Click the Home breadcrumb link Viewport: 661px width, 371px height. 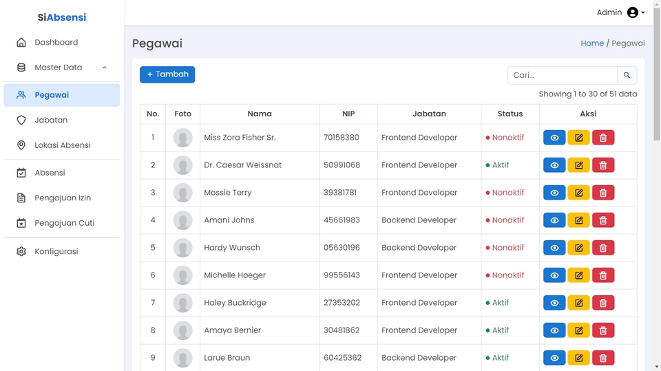tap(591, 43)
